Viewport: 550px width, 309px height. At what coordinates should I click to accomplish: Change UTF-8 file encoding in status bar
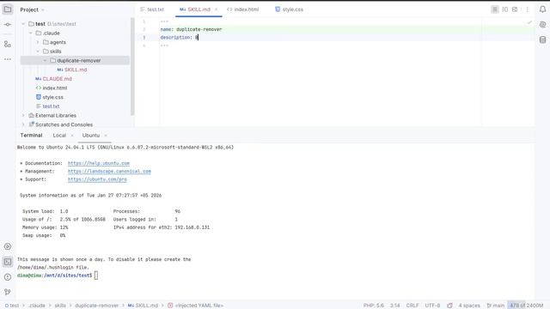click(x=432, y=306)
